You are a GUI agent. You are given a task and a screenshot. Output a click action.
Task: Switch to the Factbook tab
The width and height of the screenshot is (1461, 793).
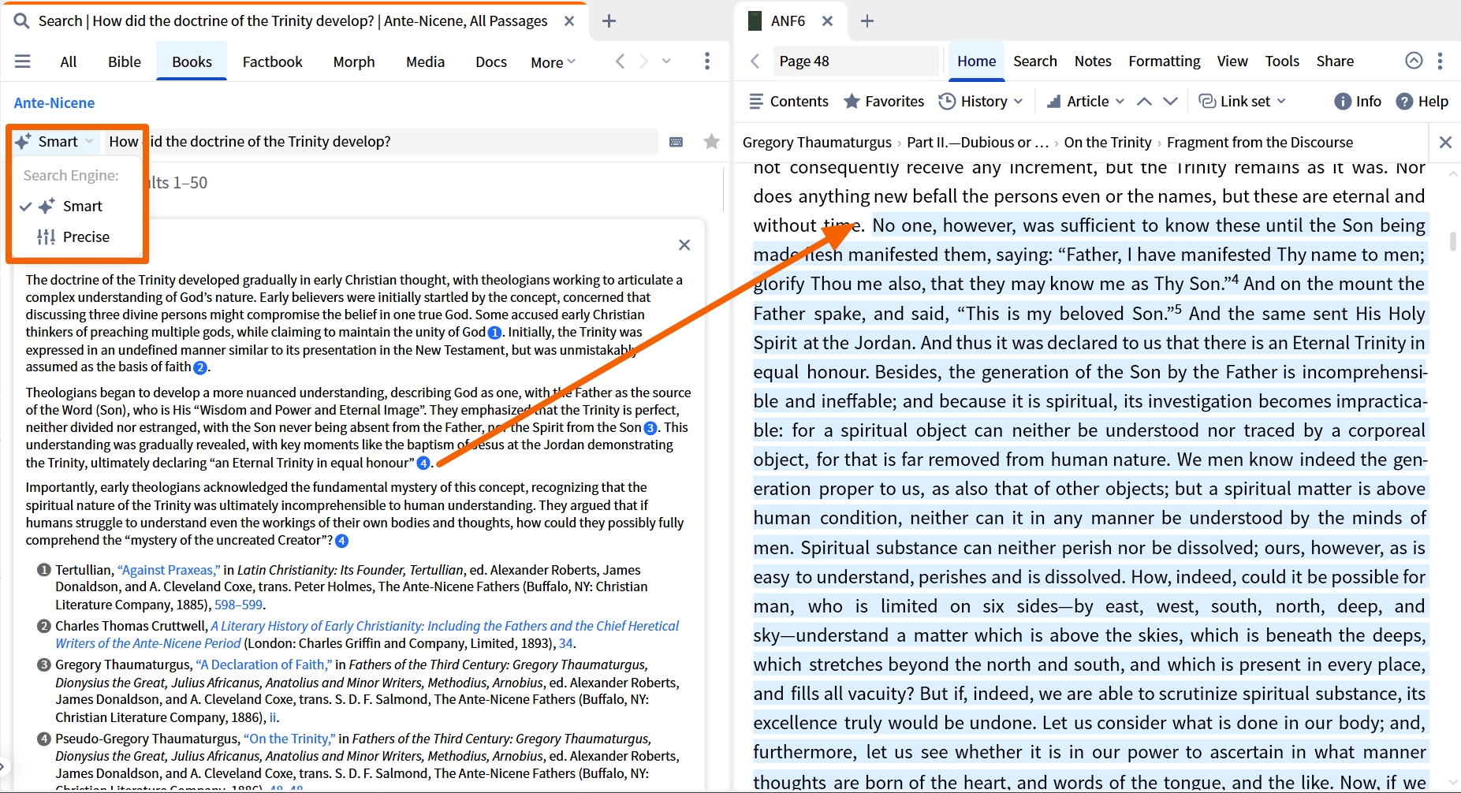click(x=272, y=61)
